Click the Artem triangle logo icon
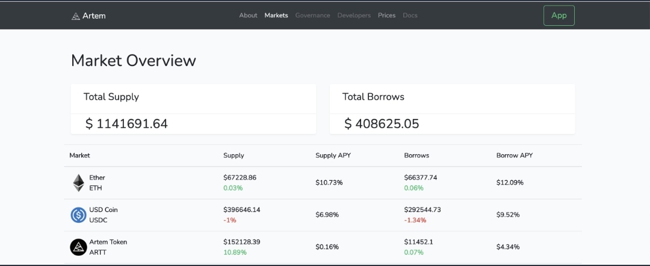Screen dimensions: 650x266 tap(75, 16)
